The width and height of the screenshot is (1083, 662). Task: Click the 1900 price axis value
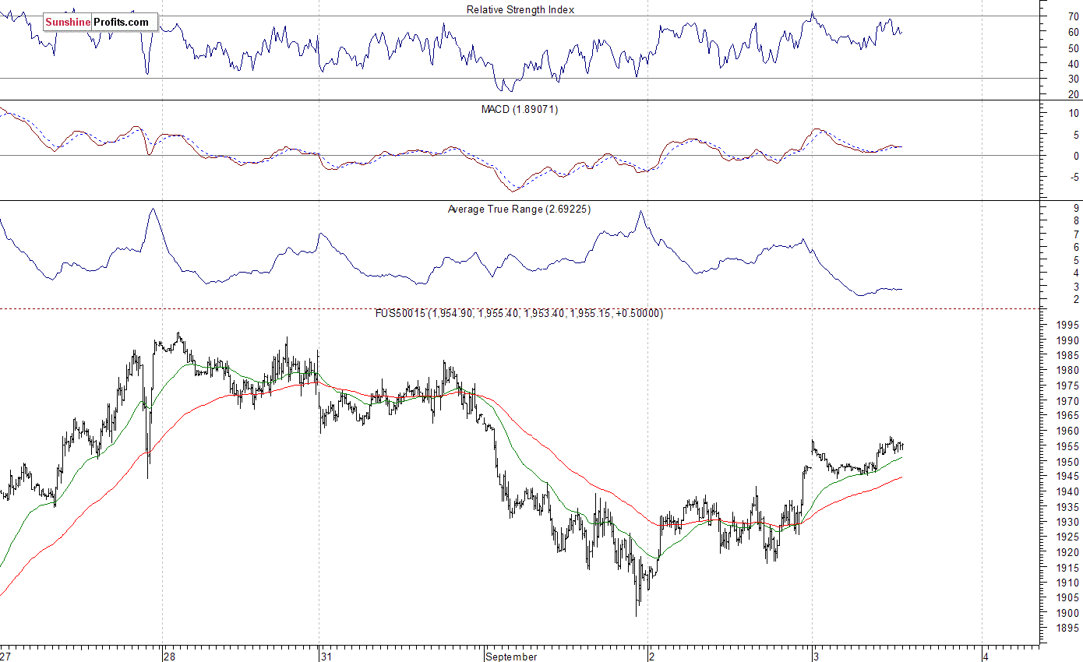tap(1068, 614)
